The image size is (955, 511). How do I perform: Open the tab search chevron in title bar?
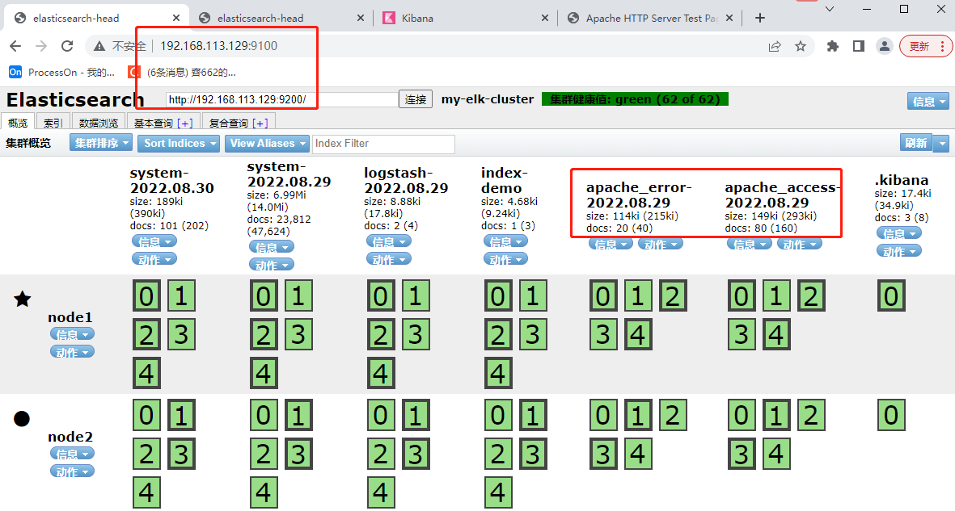830,9
